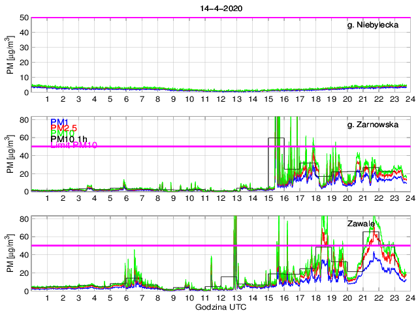
Task: Click the red PM2.5 legend entry
Action: click(x=64, y=128)
